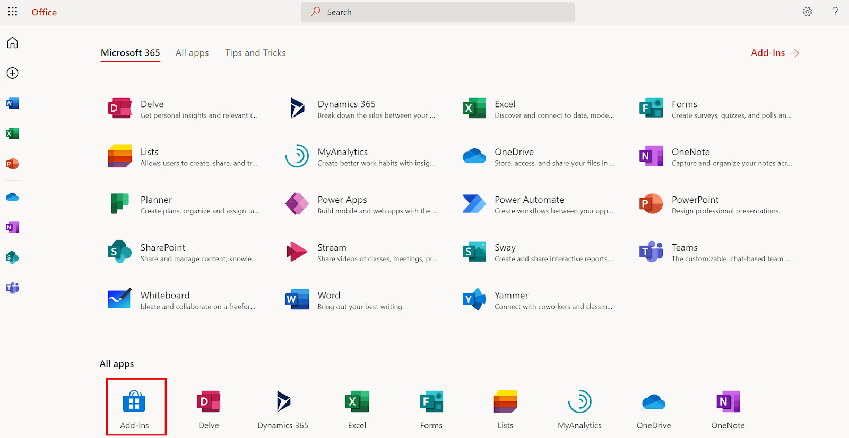
Task: Open Word from the left sidebar
Action: point(12,103)
